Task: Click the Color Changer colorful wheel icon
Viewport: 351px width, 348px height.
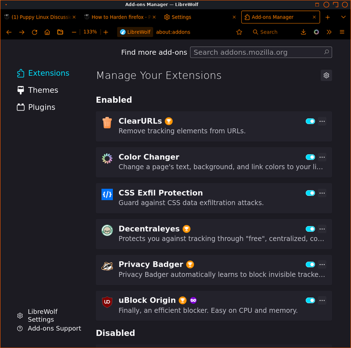Action: point(107,159)
